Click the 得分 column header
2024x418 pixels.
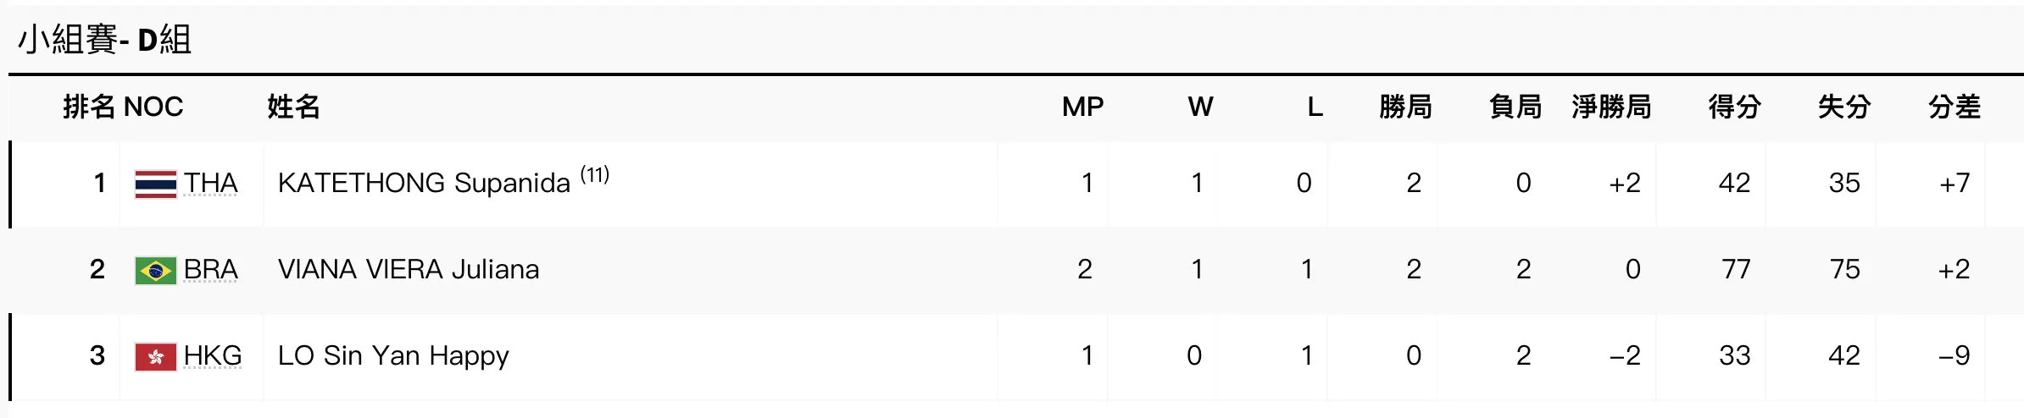(1734, 107)
